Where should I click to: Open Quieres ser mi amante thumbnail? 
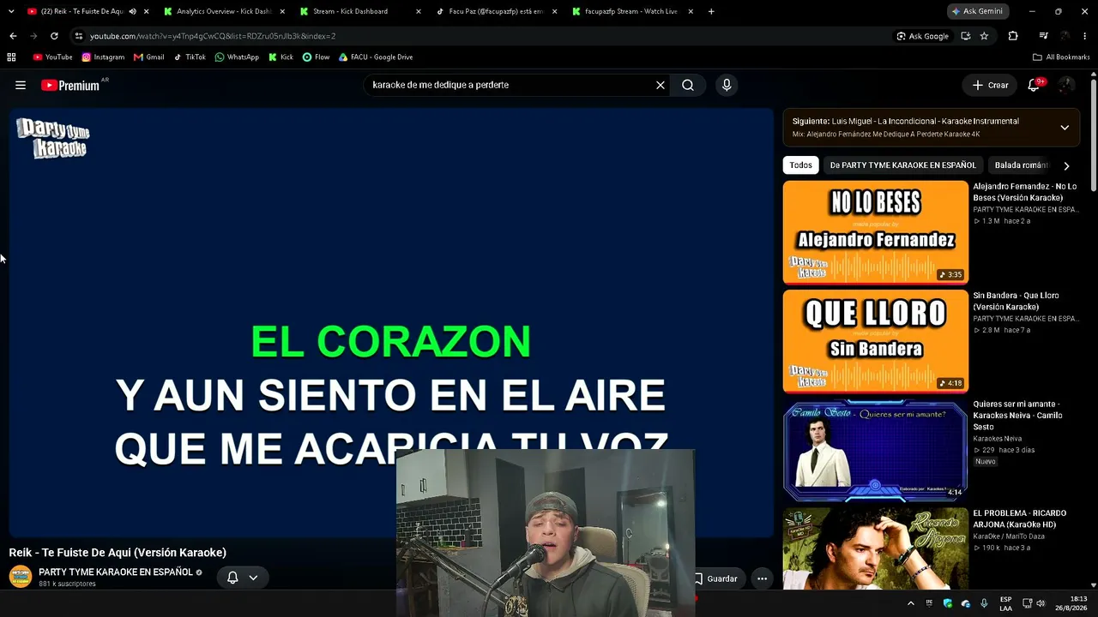875,450
